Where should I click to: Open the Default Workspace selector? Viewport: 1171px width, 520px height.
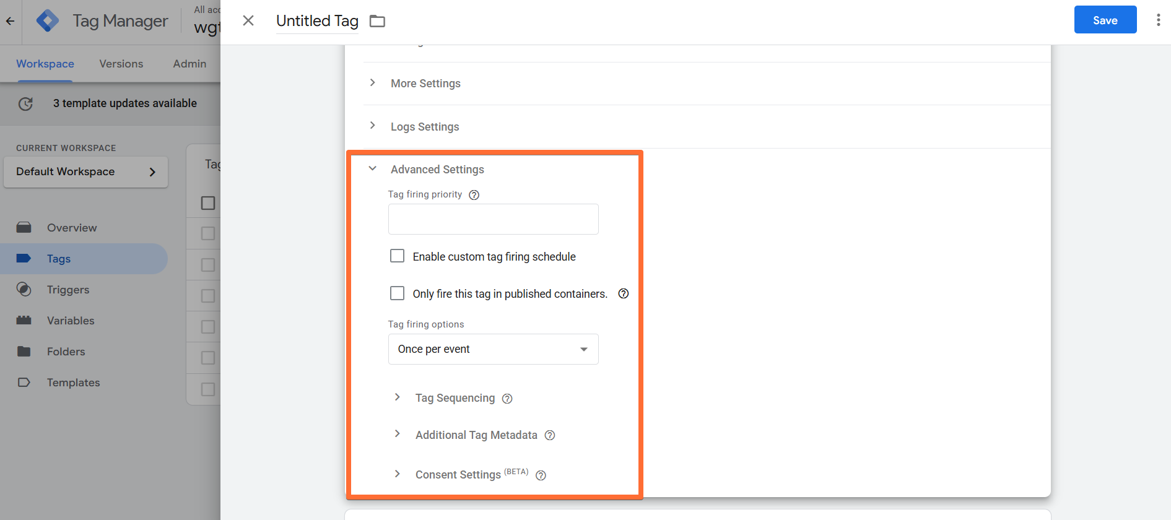86,172
